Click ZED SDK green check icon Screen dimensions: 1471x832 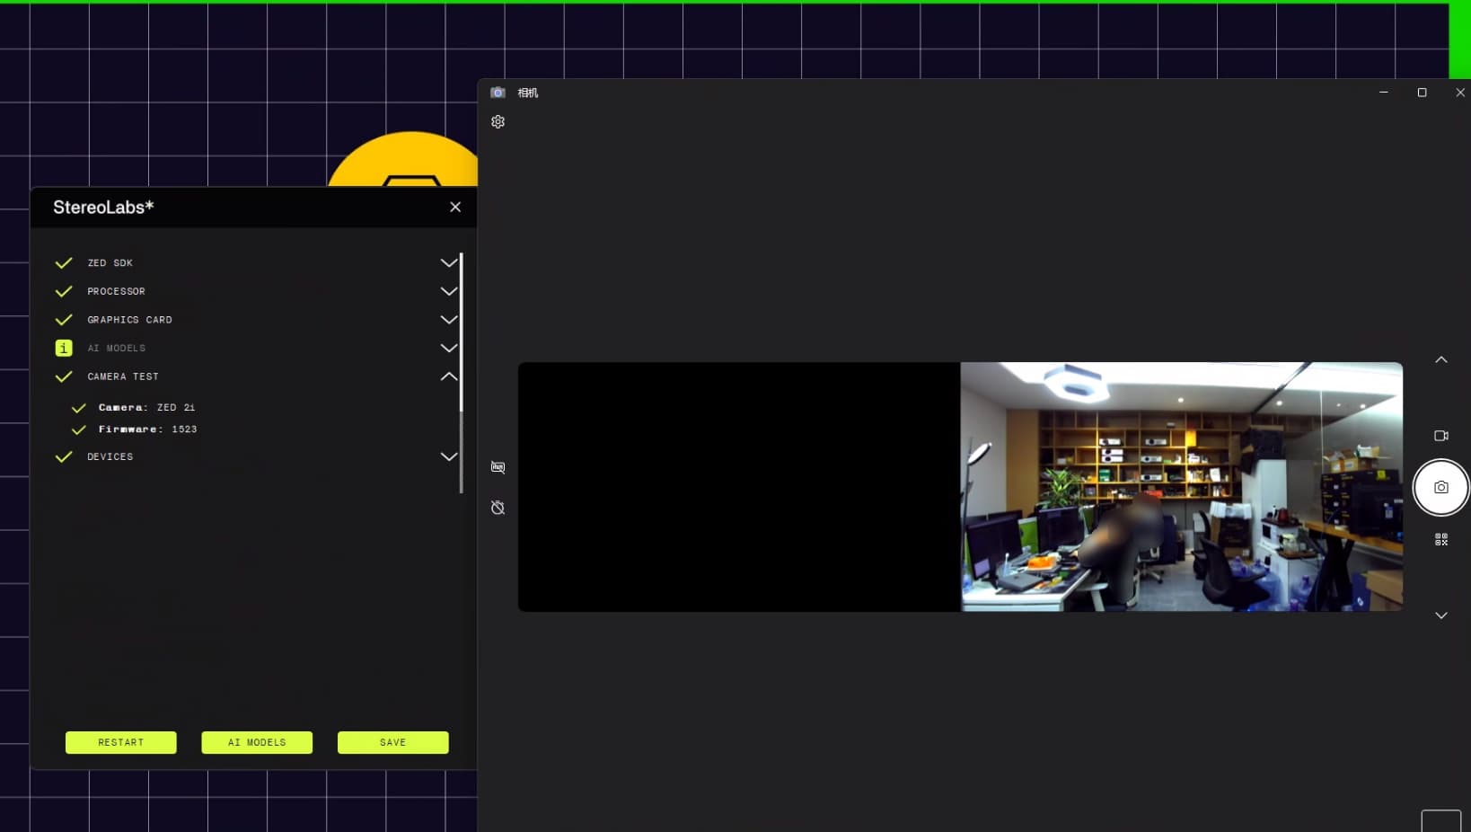pos(64,263)
